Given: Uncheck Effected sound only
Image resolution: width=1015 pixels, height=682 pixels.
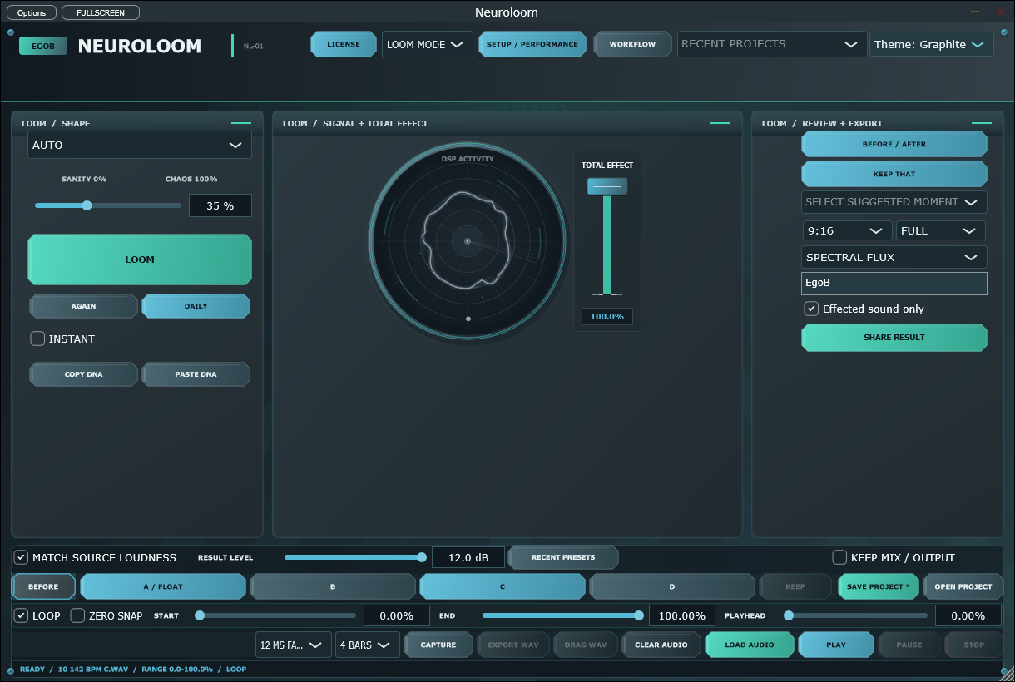Looking at the screenshot, I should coord(811,309).
